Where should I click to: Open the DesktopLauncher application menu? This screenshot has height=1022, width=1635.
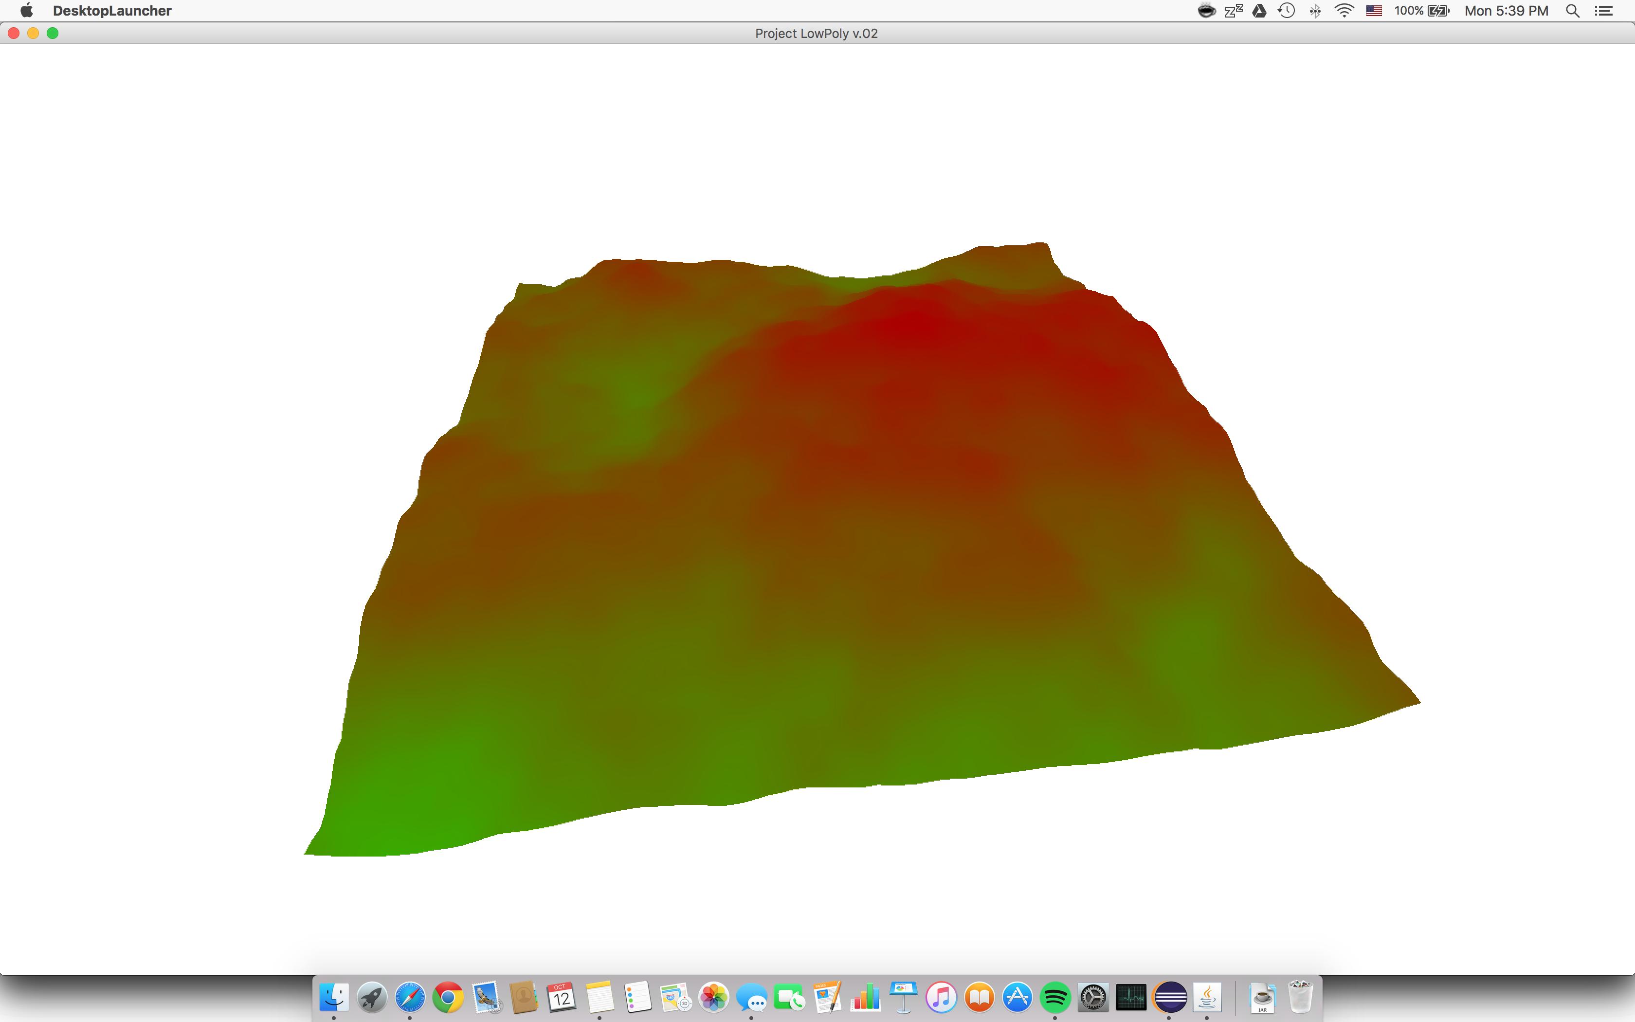[112, 11]
